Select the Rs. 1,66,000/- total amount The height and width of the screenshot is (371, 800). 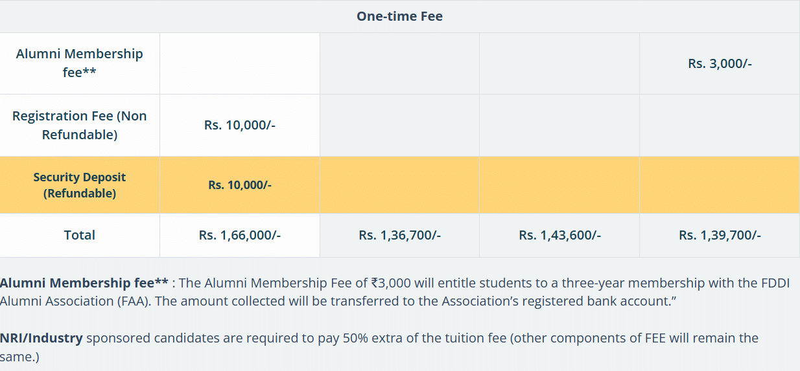pos(240,235)
